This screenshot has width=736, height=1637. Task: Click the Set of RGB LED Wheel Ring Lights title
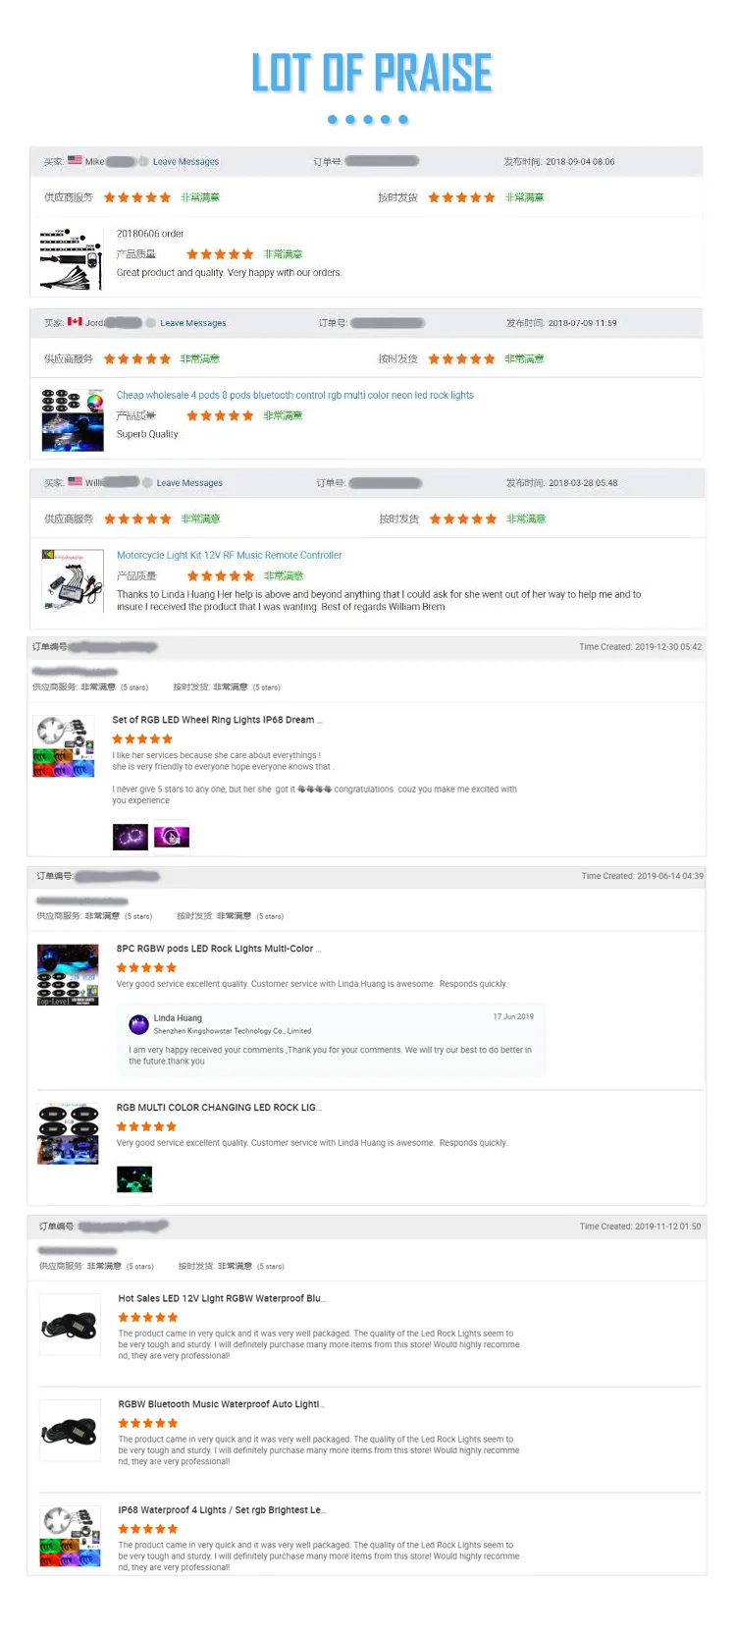[x=217, y=720]
